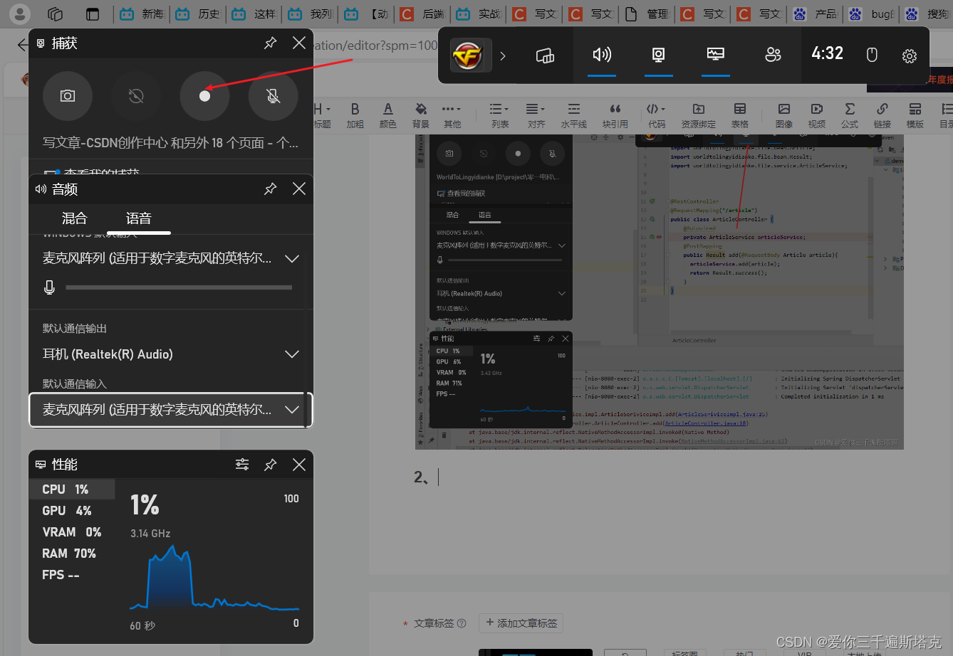Switch to the 混合 mix tab
953x656 pixels.
click(74, 218)
